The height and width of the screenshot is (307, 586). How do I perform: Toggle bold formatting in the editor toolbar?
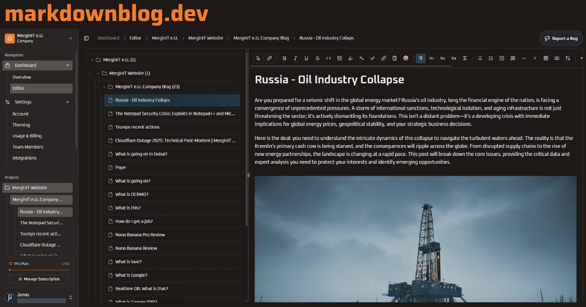click(x=285, y=58)
